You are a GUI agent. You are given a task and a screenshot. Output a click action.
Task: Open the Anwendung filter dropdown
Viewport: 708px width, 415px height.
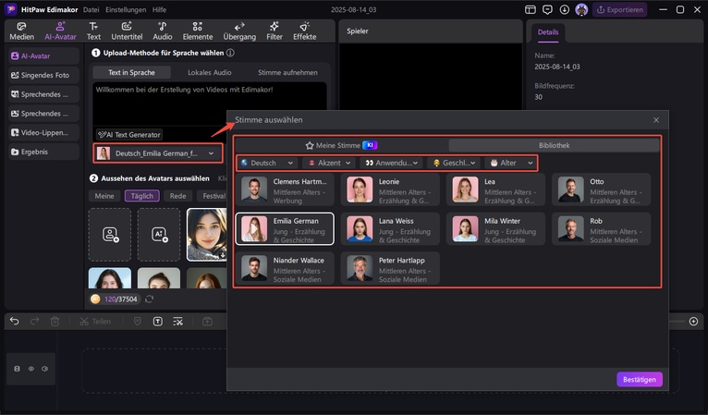coord(391,163)
